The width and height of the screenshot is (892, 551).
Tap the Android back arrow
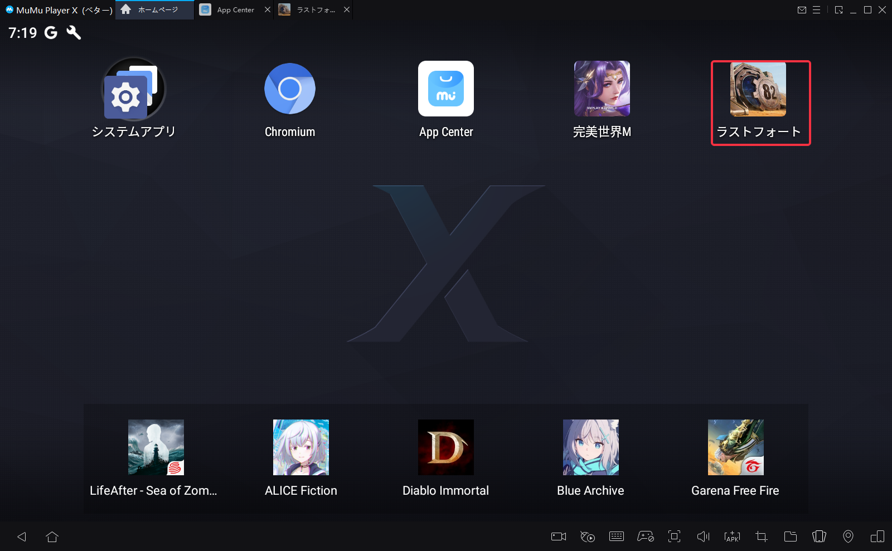click(x=22, y=537)
